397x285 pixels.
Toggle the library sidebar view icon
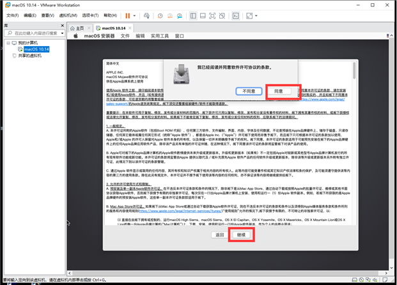(x=193, y=16)
